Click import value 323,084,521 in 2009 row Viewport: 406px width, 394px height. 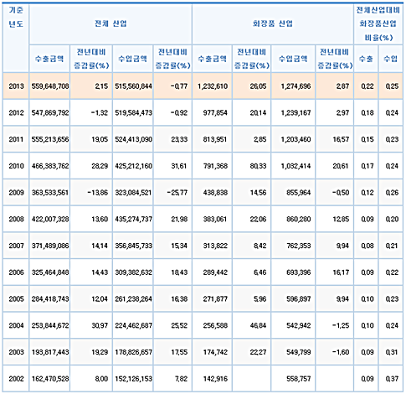click(133, 193)
